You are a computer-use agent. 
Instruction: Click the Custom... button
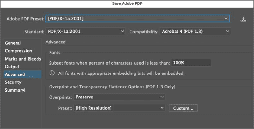pyautogui.click(x=183, y=108)
